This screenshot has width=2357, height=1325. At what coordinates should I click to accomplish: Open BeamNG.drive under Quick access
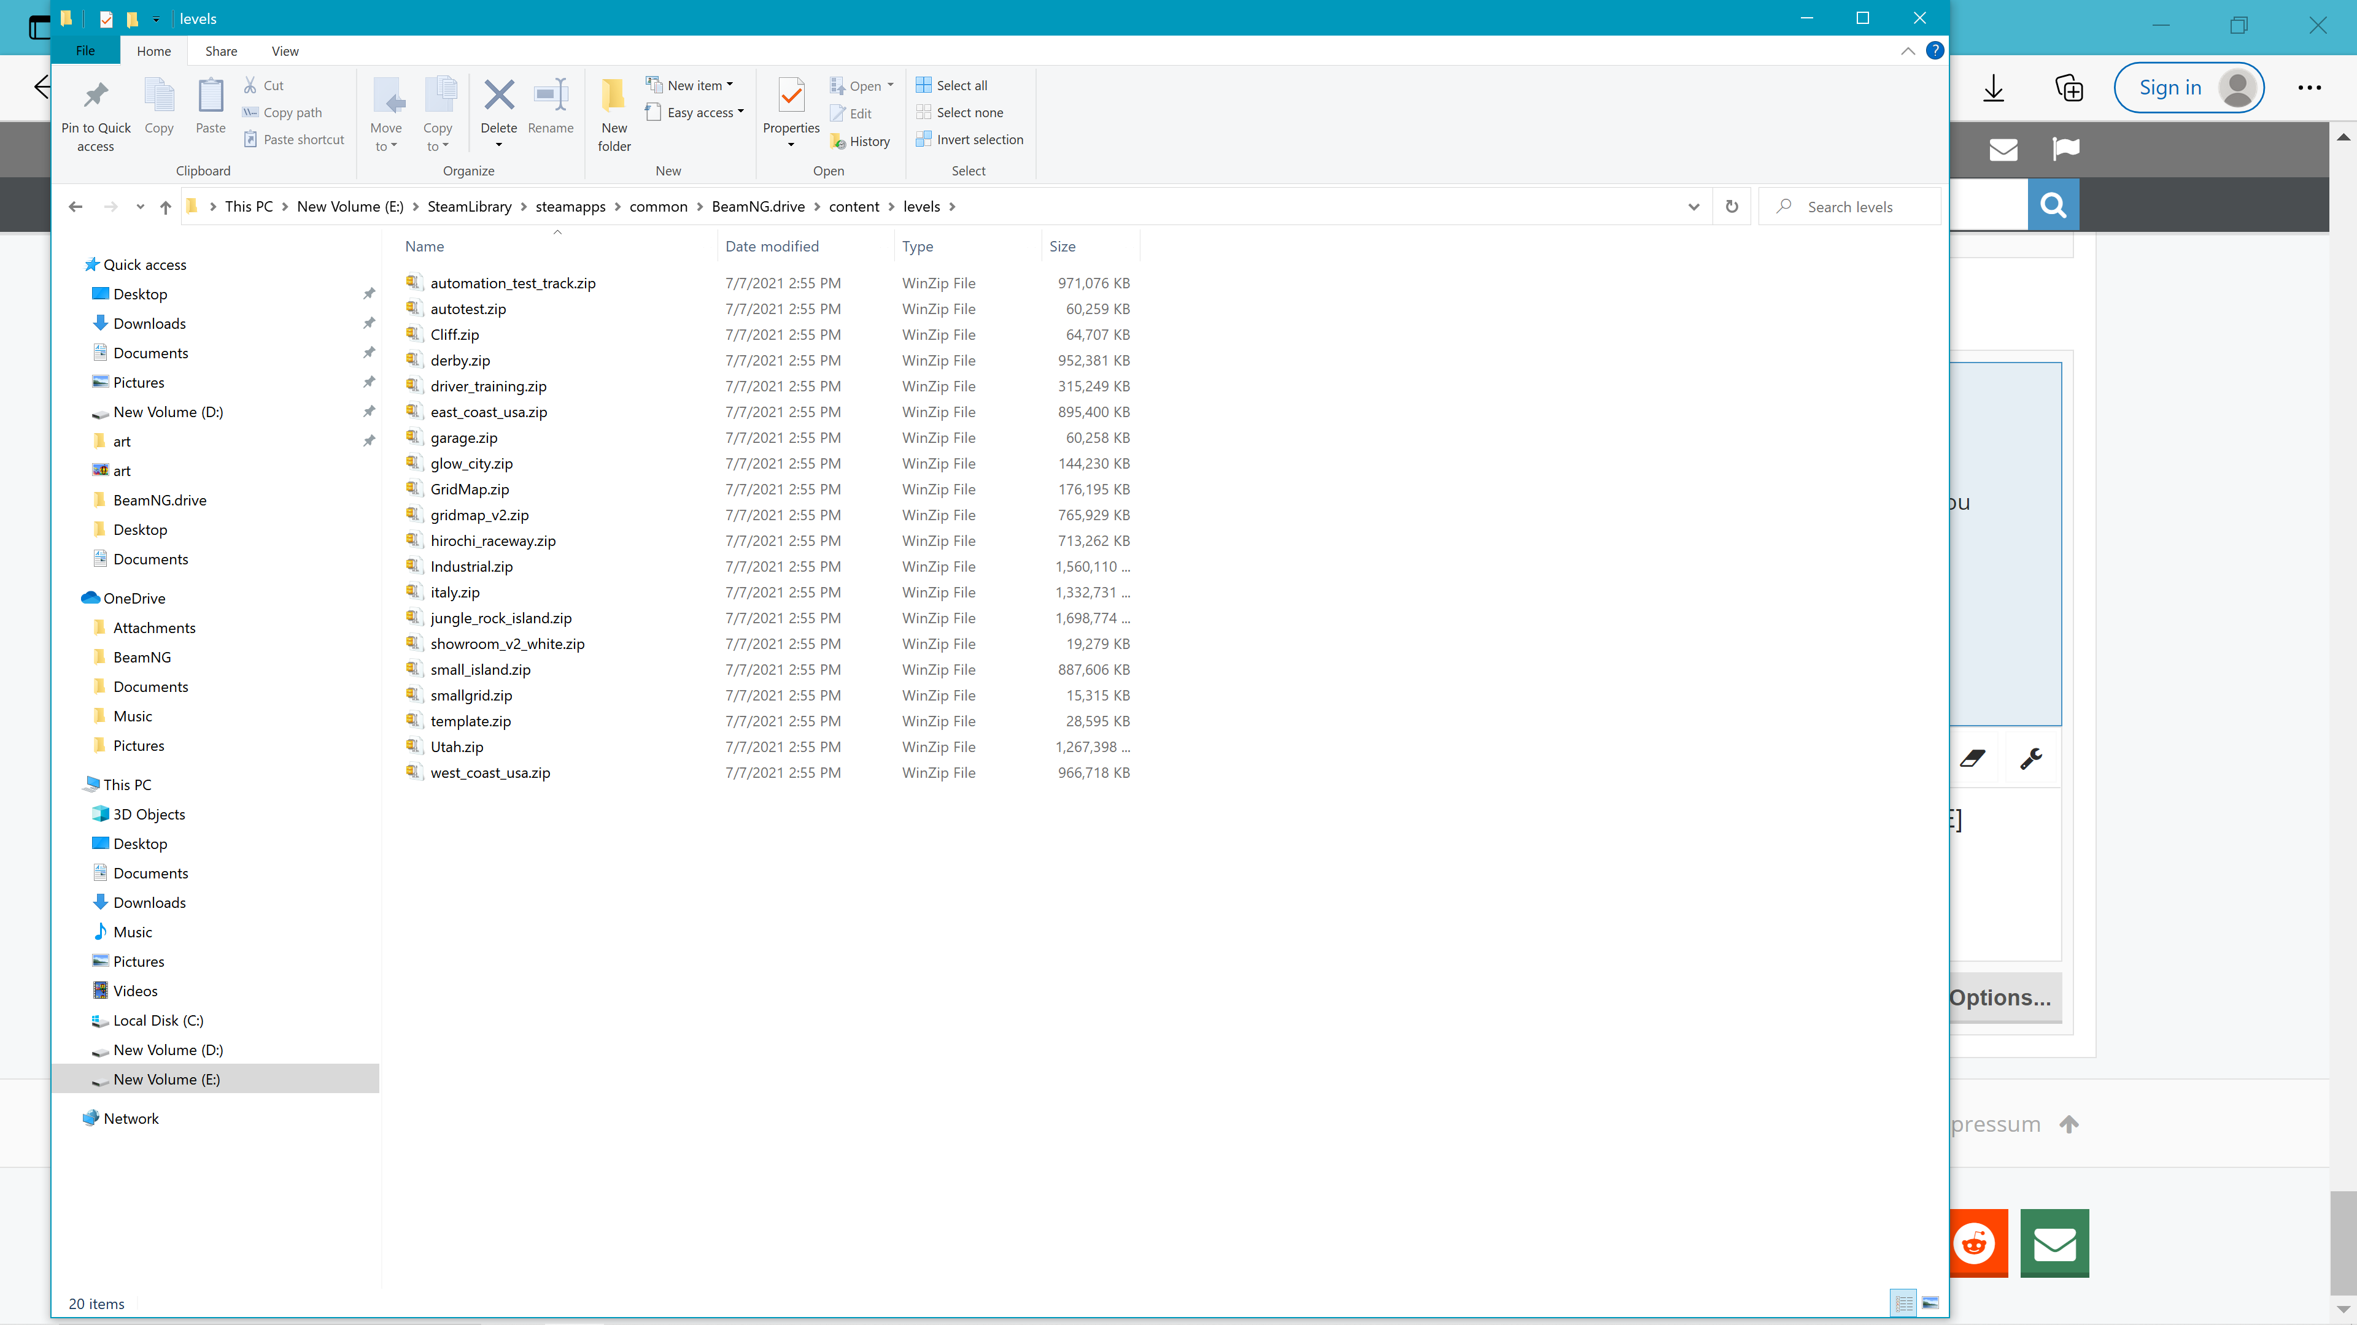tap(160, 500)
